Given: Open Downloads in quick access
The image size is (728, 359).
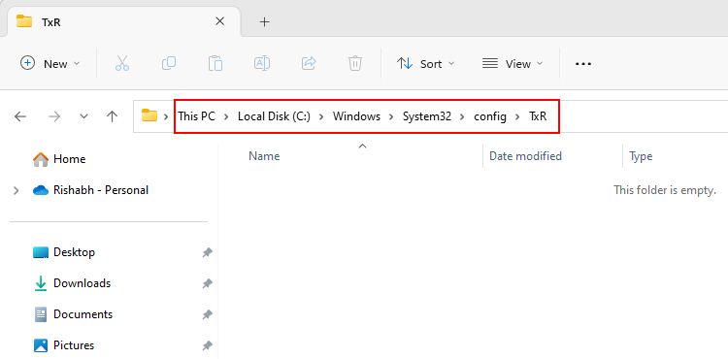Looking at the screenshot, I should (73, 283).
